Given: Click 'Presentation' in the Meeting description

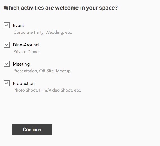Looking at the screenshot, I should (x=26, y=71).
